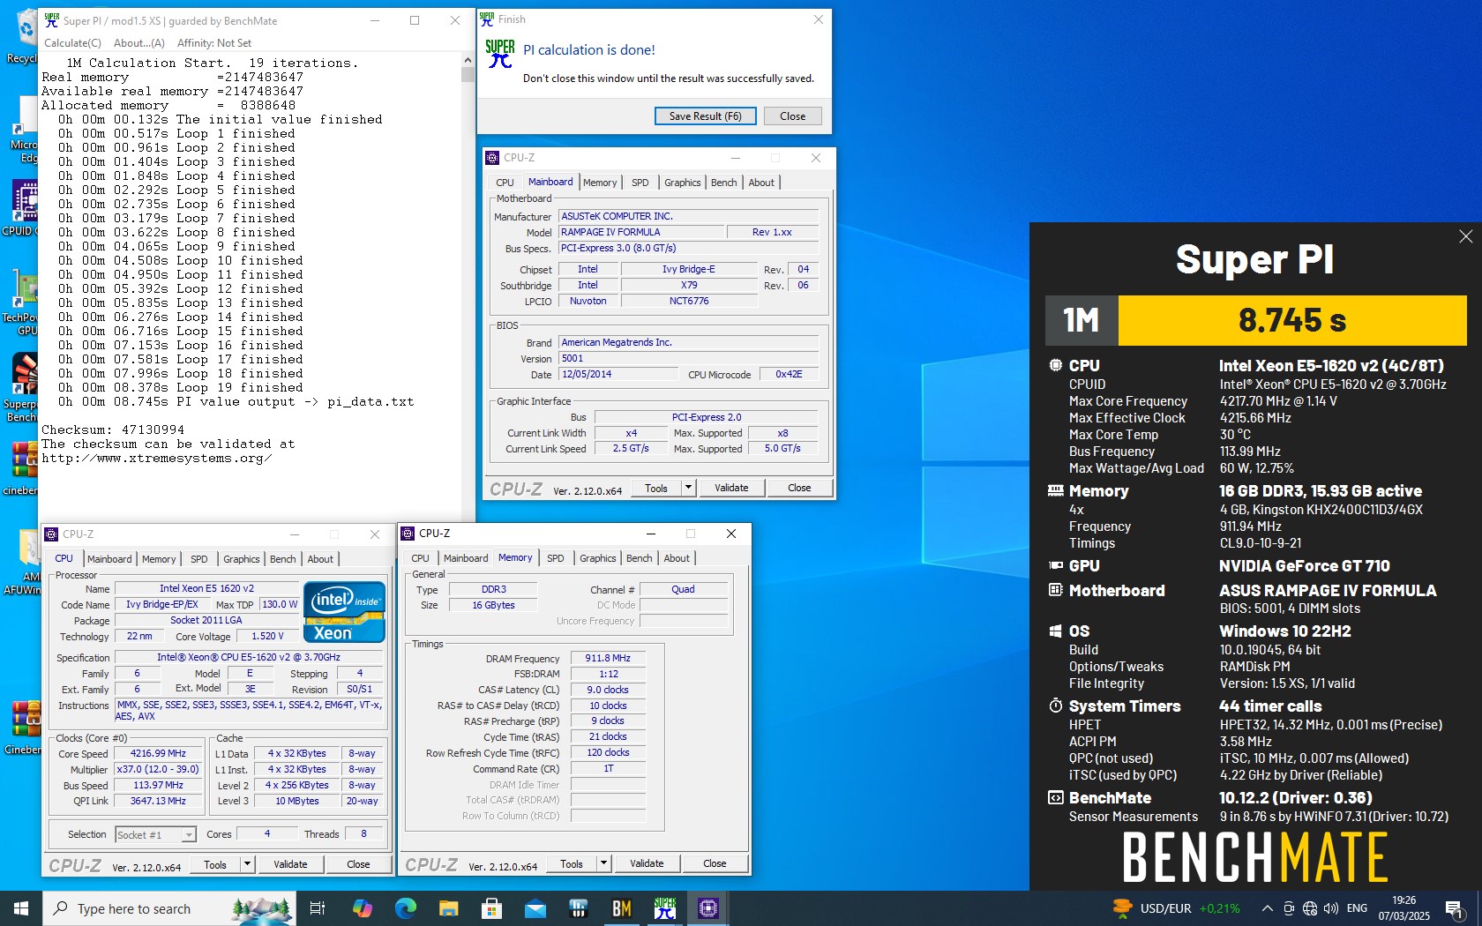Open the notifications center icon

(1455, 908)
